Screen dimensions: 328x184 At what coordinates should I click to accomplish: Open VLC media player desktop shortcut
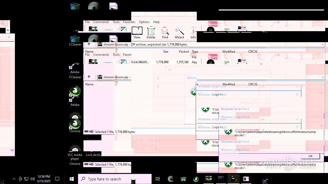tap(75, 153)
